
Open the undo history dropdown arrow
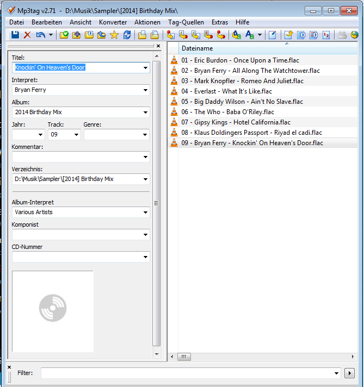51,35
